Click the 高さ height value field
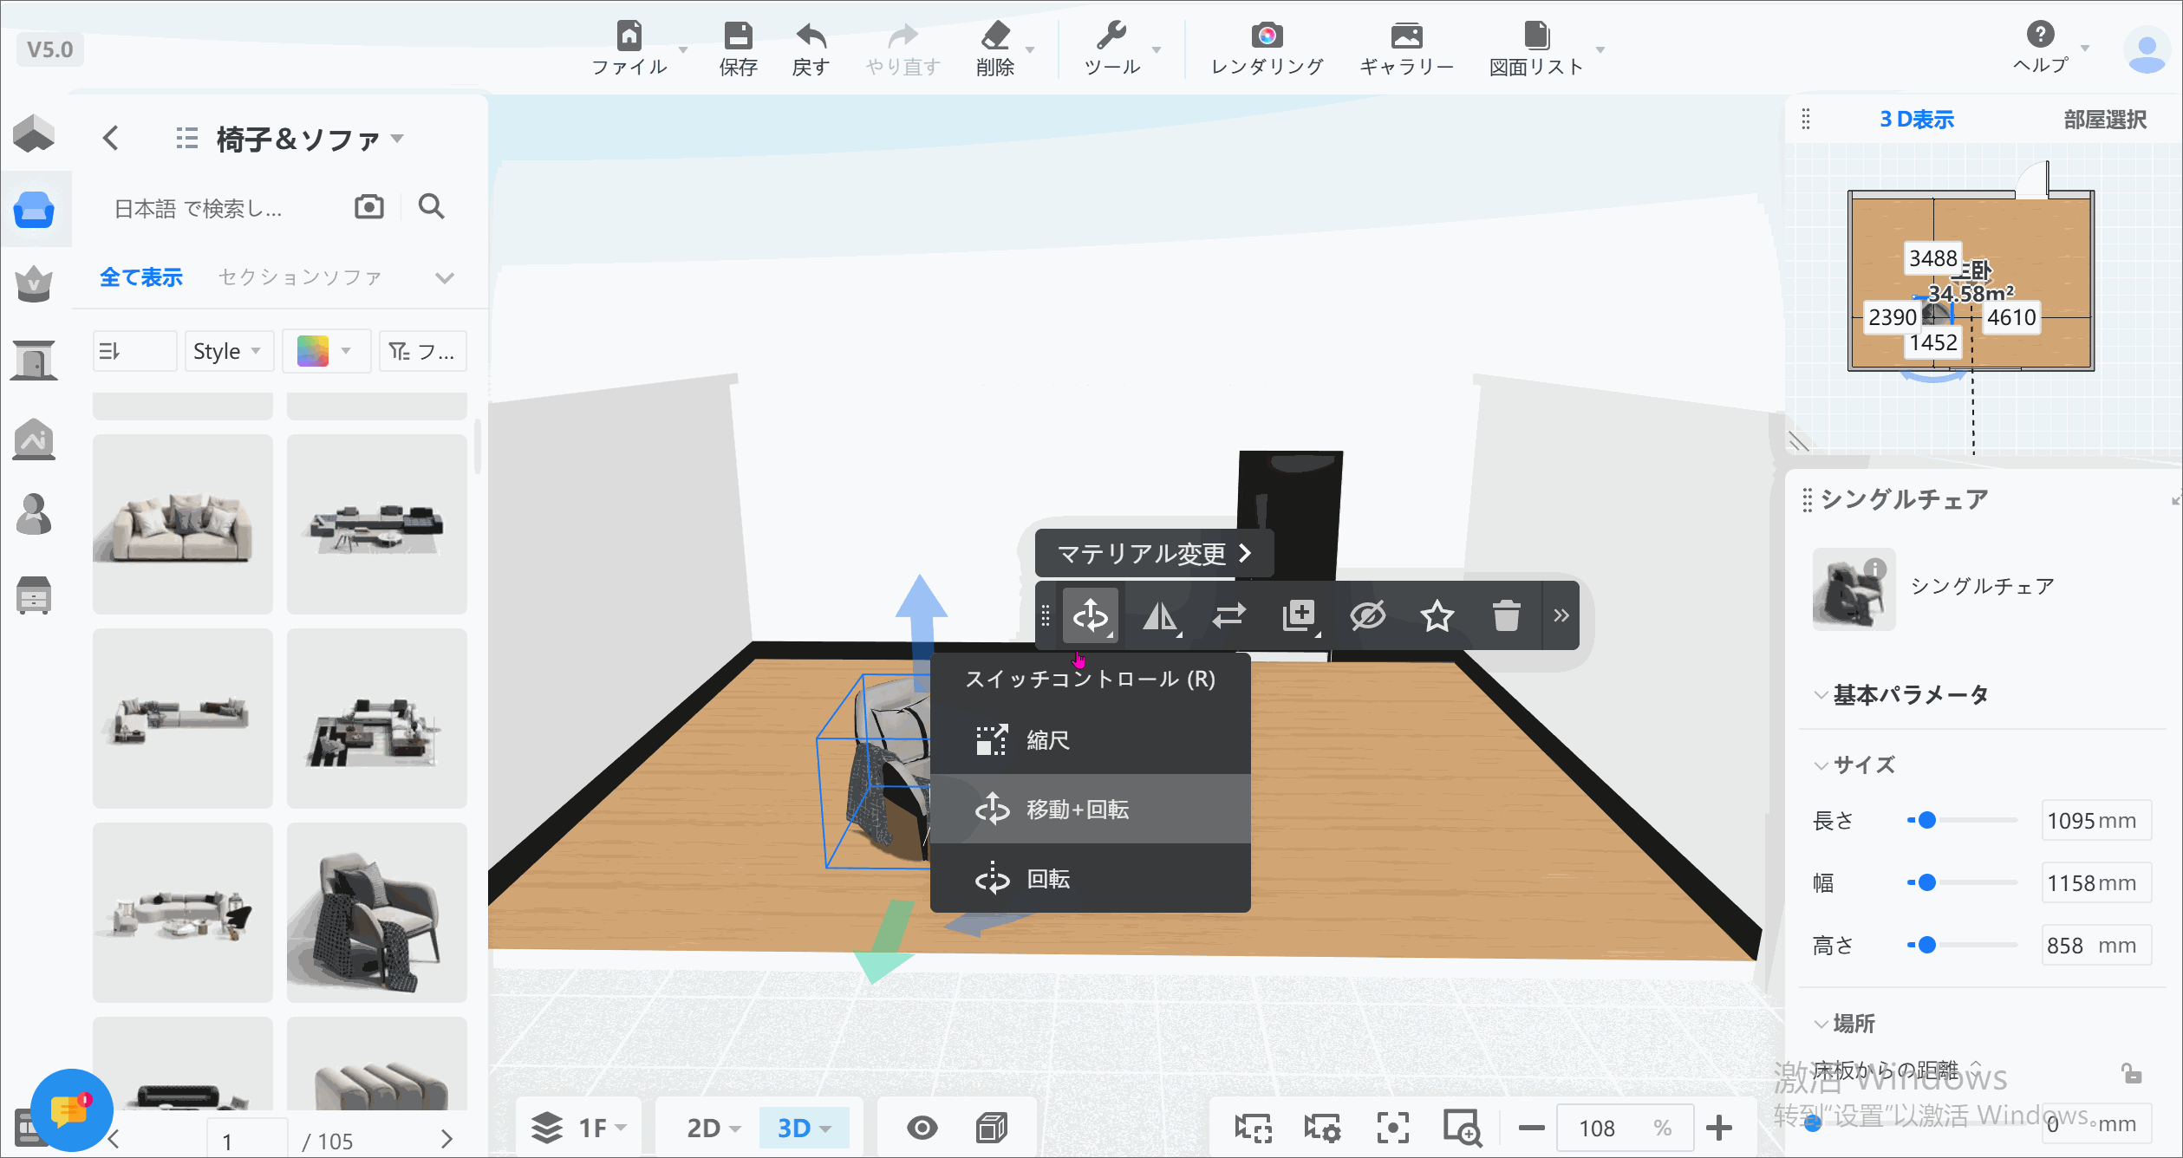The image size is (2183, 1158). [2096, 945]
